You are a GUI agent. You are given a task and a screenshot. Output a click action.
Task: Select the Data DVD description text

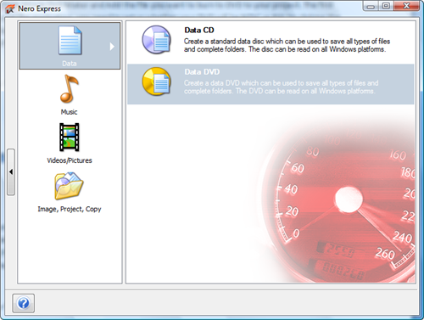[282, 87]
